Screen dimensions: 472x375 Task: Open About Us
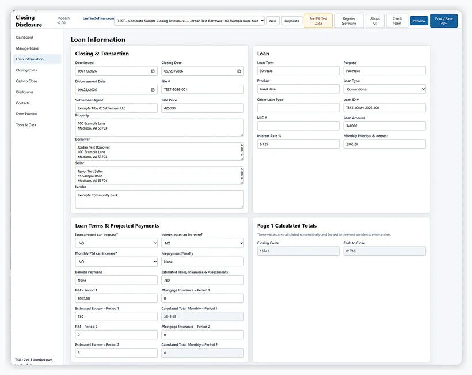coord(375,21)
